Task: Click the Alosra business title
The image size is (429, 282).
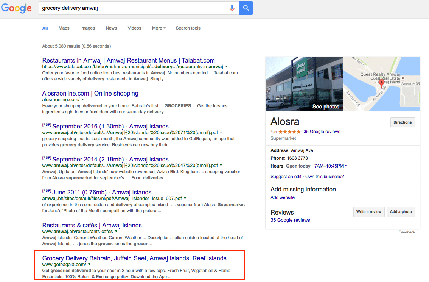Action: (285, 122)
